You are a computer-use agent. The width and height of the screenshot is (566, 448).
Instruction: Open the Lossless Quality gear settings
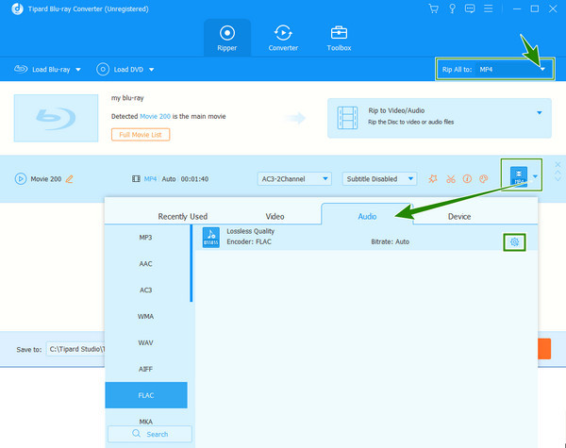click(x=514, y=241)
